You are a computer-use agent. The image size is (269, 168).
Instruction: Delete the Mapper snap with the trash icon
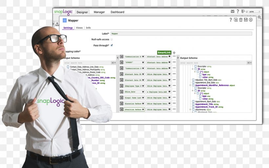coord(241,20)
